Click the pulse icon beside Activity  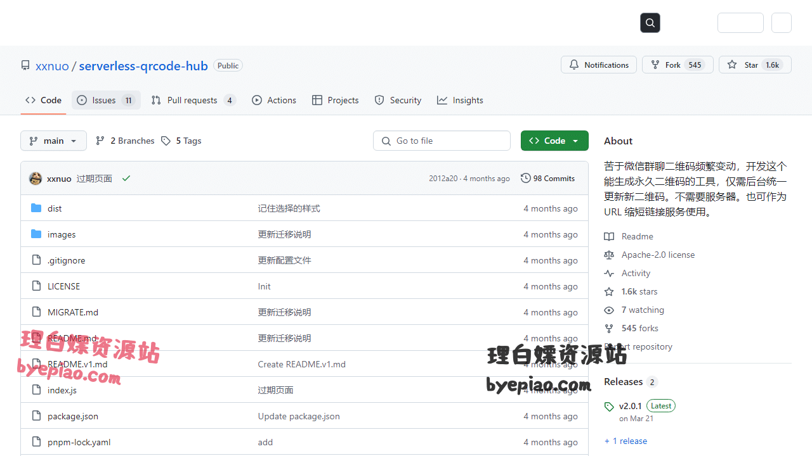point(609,273)
